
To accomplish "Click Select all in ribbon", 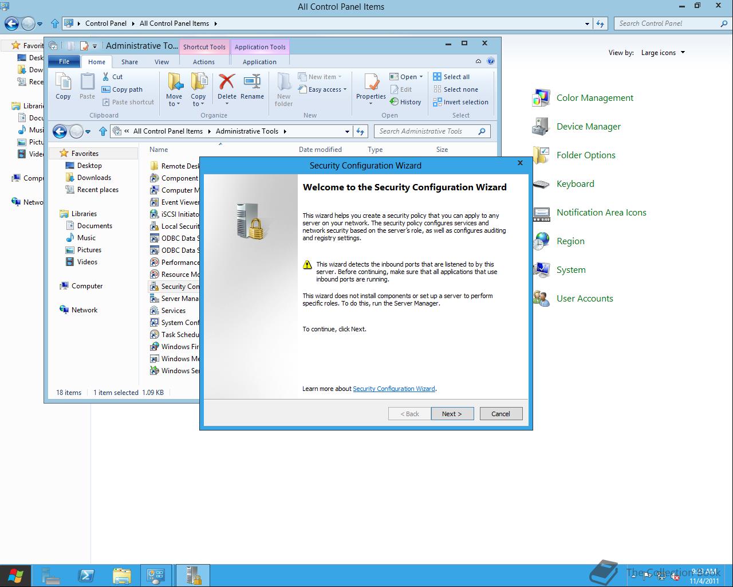I will 451,77.
